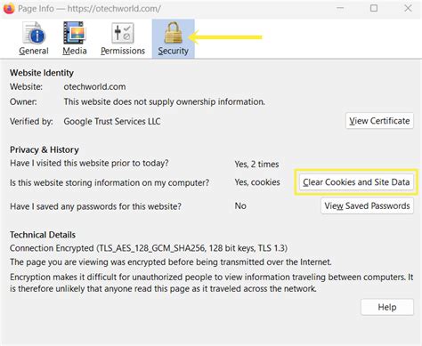
Task: View Certificate for otechworld.com
Action: pyautogui.click(x=379, y=121)
